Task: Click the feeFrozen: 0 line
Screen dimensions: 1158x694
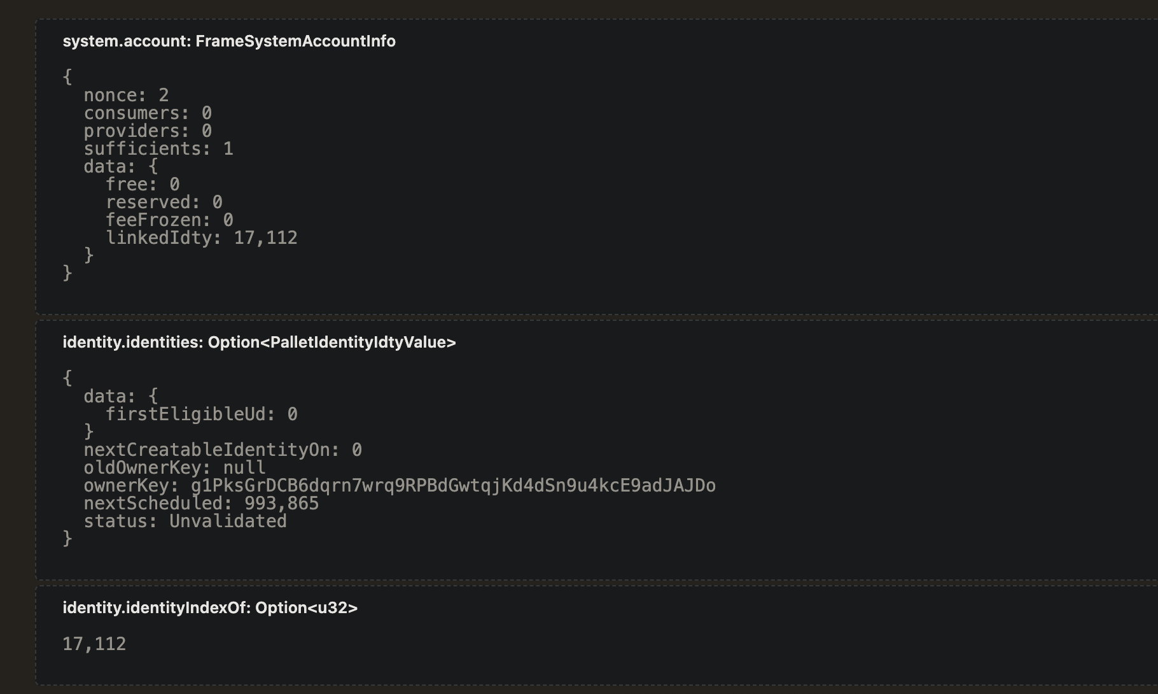Action: point(169,220)
